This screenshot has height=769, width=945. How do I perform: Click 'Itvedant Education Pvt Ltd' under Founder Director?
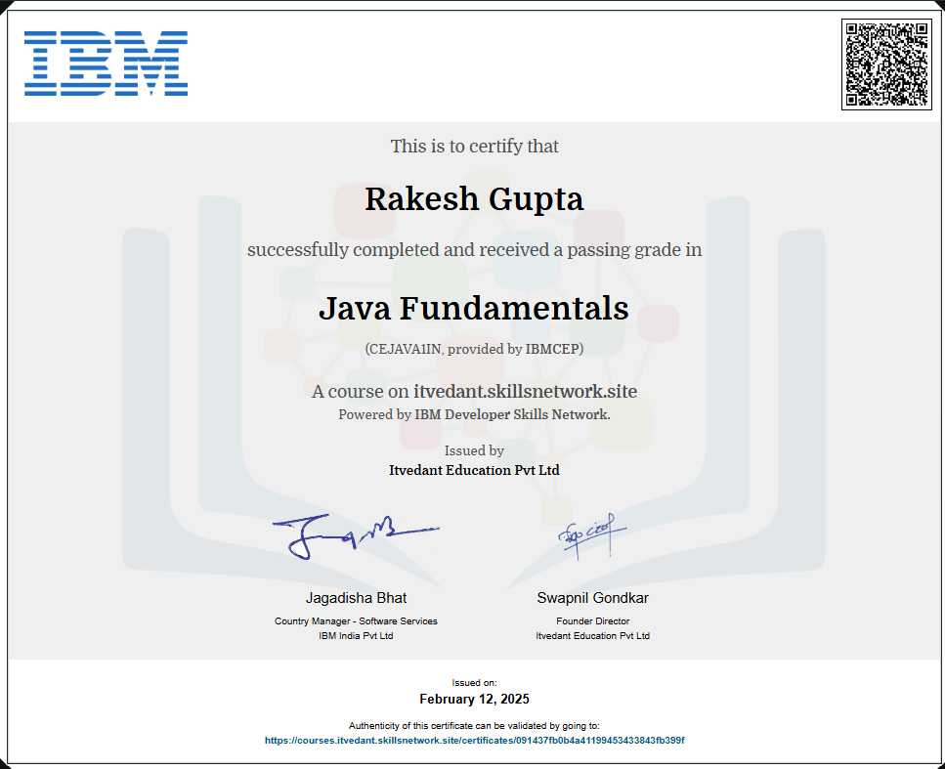click(593, 636)
